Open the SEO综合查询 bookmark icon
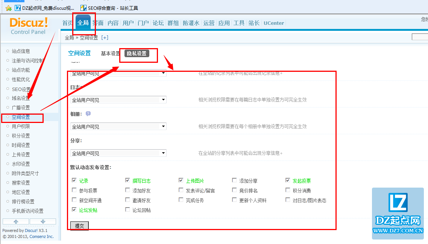 [x=83, y=8]
